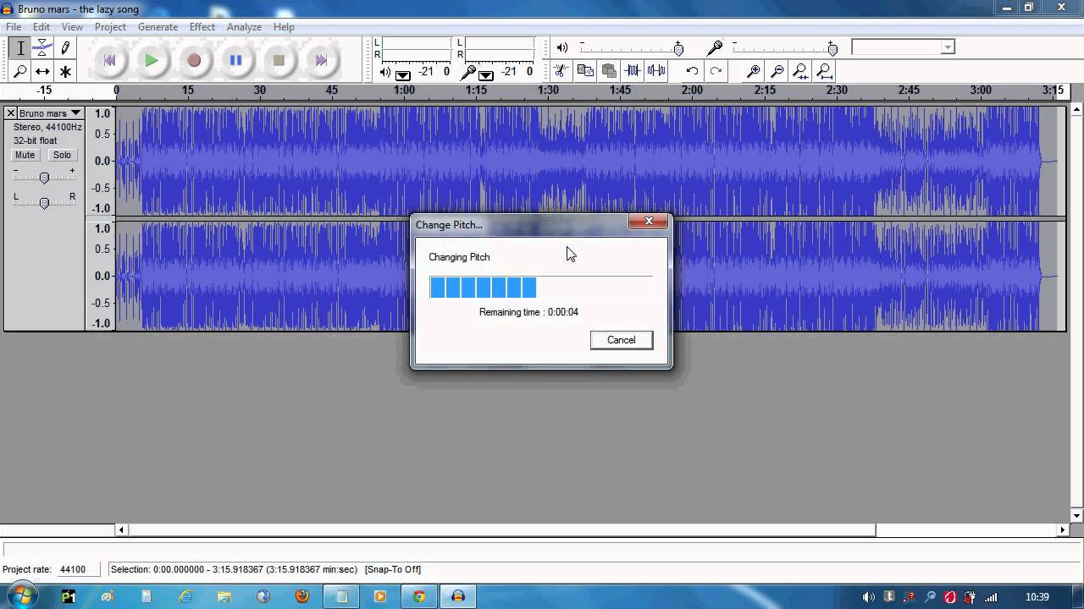Viewport: 1084px width, 609px height.
Task: Adjust the track gain slider
Action: [x=44, y=177]
